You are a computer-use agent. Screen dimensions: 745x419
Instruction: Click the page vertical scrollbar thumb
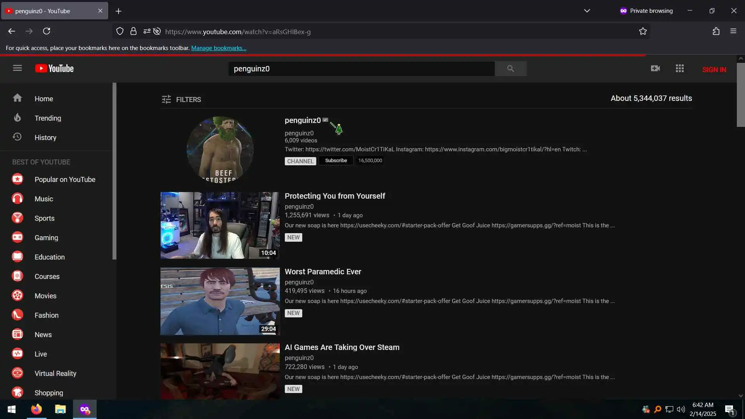740,95
